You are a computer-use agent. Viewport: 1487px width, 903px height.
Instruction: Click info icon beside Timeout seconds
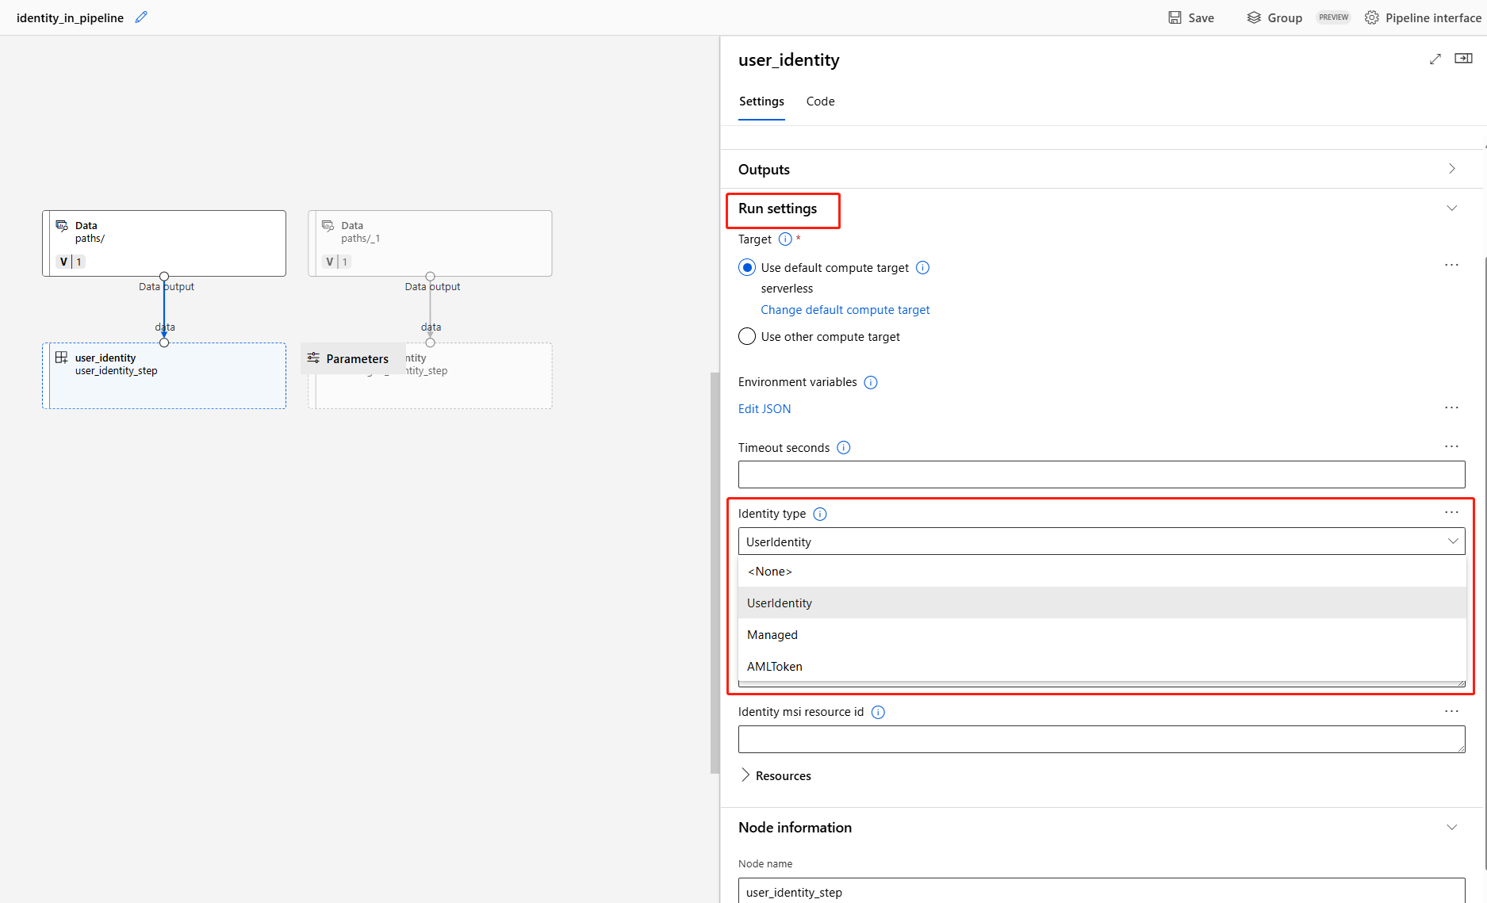tap(844, 448)
